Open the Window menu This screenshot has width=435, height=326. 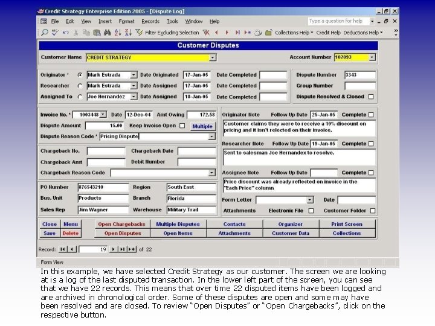tap(194, 21)
